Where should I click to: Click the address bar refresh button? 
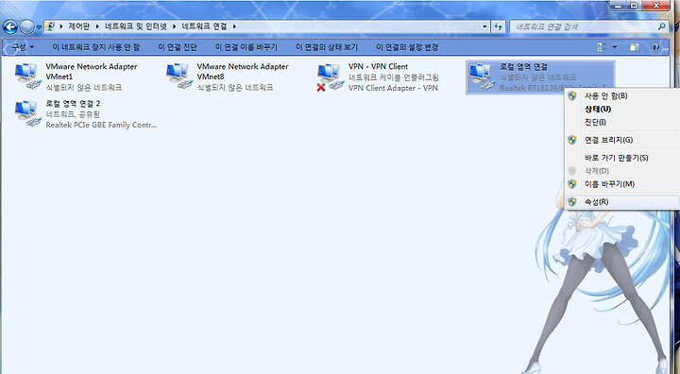pos(499,26)
